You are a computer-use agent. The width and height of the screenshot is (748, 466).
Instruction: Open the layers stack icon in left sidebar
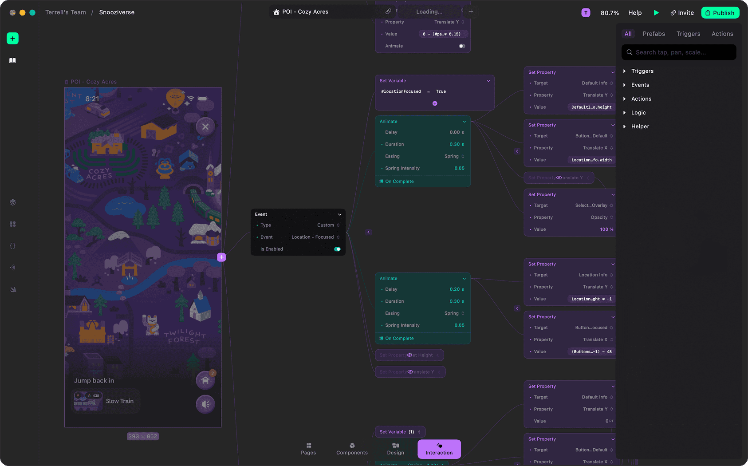tap(12, 202)
